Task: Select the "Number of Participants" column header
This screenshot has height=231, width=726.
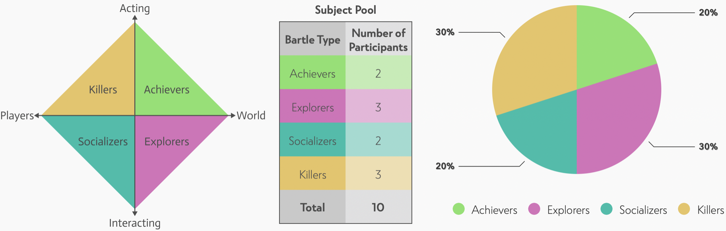Action: click(x=378, y=40)
